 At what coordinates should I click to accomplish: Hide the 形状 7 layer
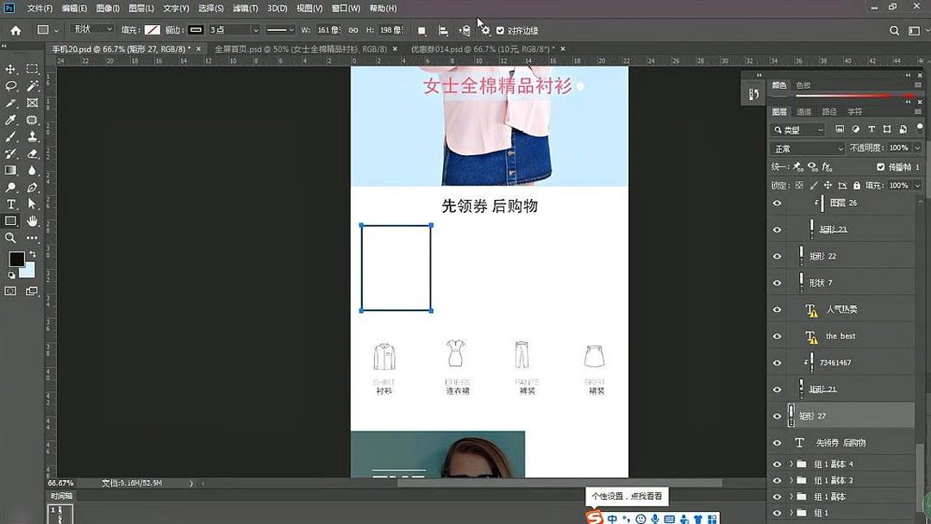coord(777,282)
